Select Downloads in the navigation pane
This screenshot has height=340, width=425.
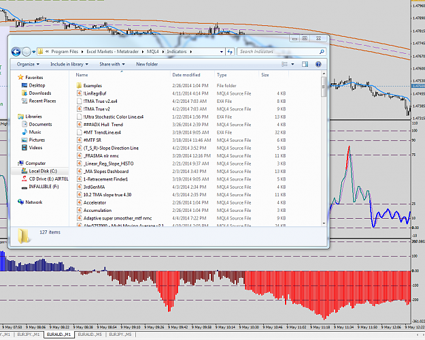pos(40,93)
